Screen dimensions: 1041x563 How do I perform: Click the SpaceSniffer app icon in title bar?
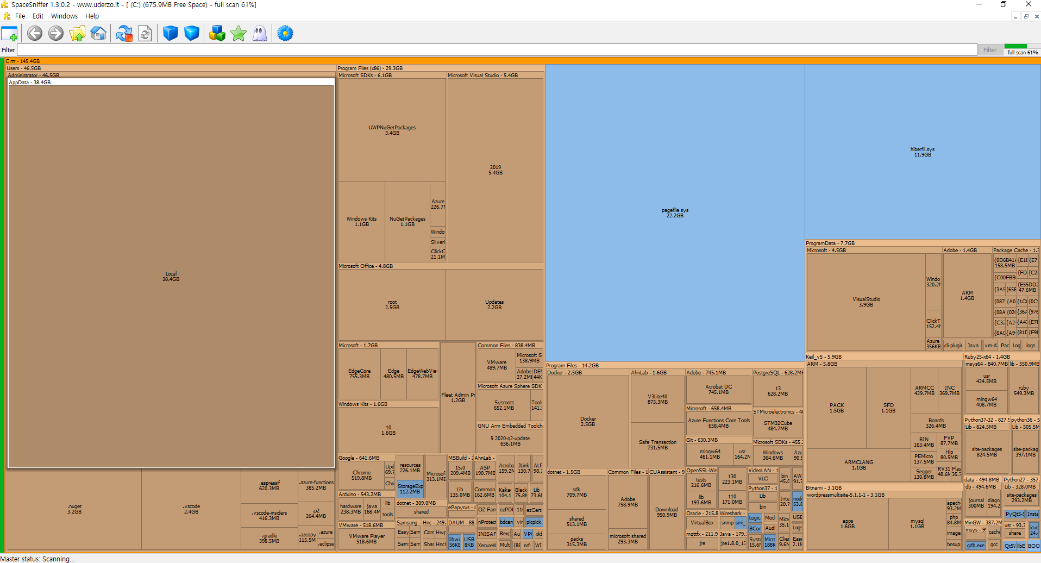(x=5, y=4)
